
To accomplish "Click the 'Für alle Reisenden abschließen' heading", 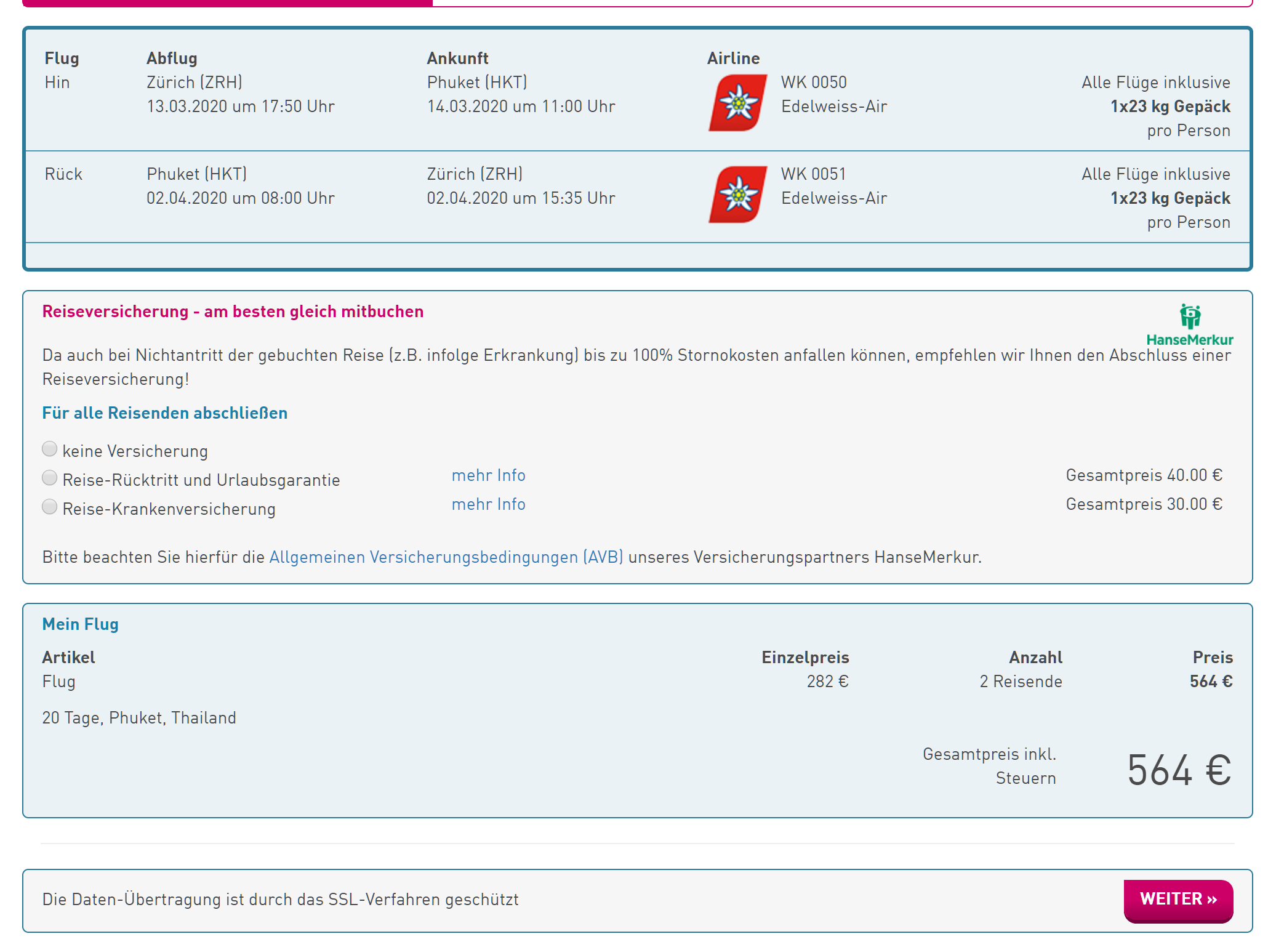I will (x=164, y=413).
